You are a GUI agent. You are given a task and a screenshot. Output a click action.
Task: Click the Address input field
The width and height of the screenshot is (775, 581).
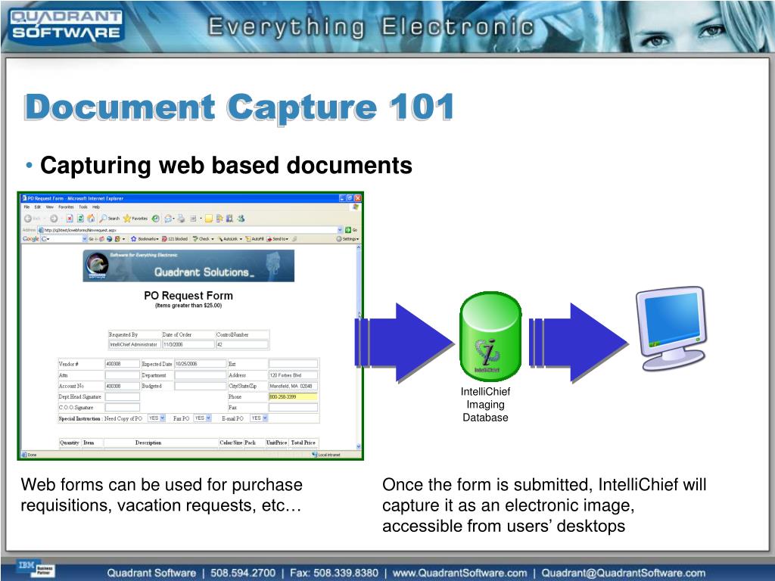pyautogui.click(x=293, y=375)
